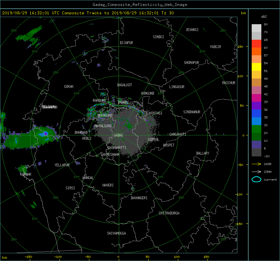Viewport: 280px width, 261px height.
Task: Click the RAMDURG town label
Action: click(99, 101)
